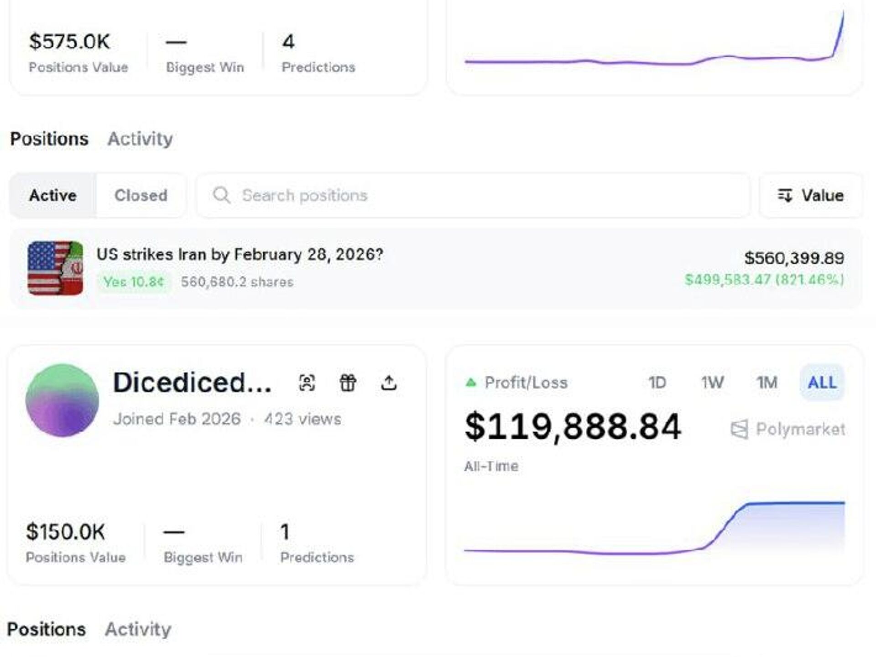Select the 1W profit timeframe
The height and width of the screenshot is (657, 876).
pyautogui.click(x=712, y=383)
